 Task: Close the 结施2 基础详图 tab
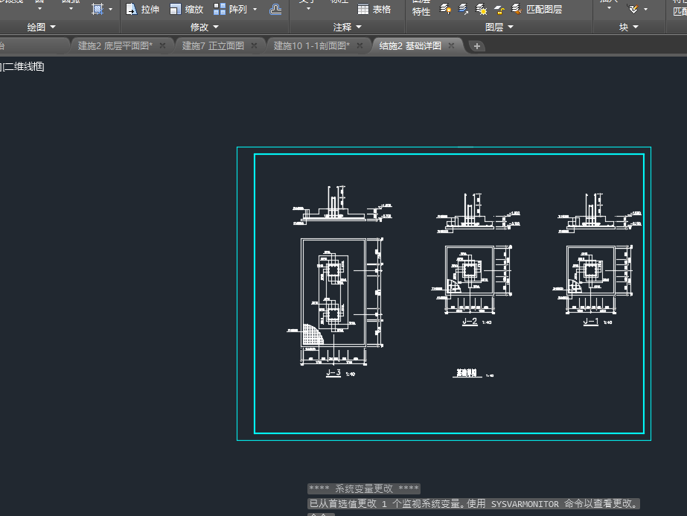tap(451, 45)
